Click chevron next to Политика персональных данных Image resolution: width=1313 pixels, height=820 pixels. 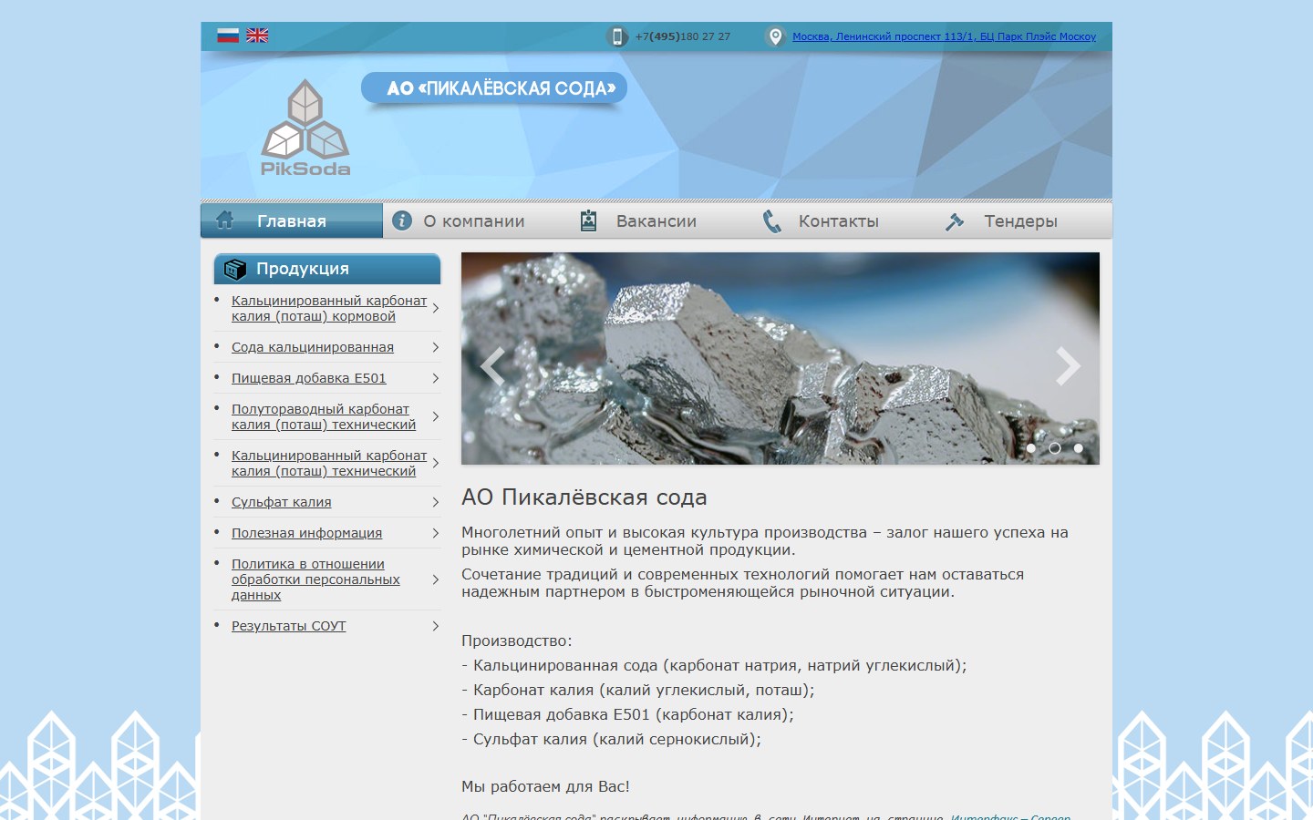point(436,579)
